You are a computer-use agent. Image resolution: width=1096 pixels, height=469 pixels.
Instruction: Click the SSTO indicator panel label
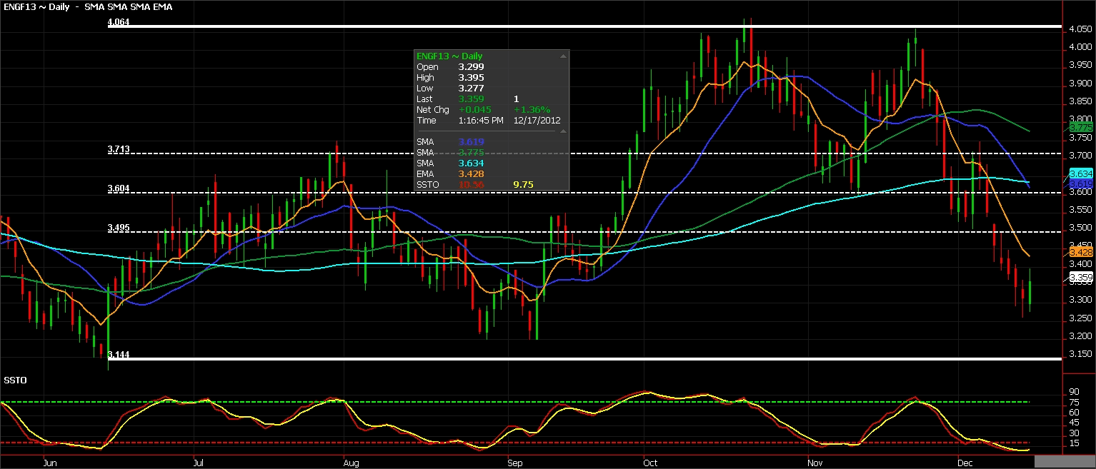coord(15,380)
